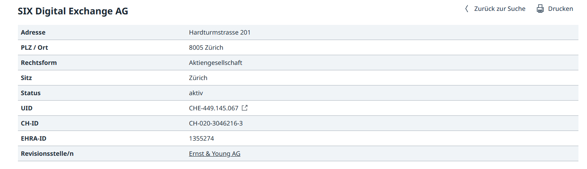Click the CH-ID value CH-020-3046216-3
Viewport: 587px width, 169px height.
point(216,123)
